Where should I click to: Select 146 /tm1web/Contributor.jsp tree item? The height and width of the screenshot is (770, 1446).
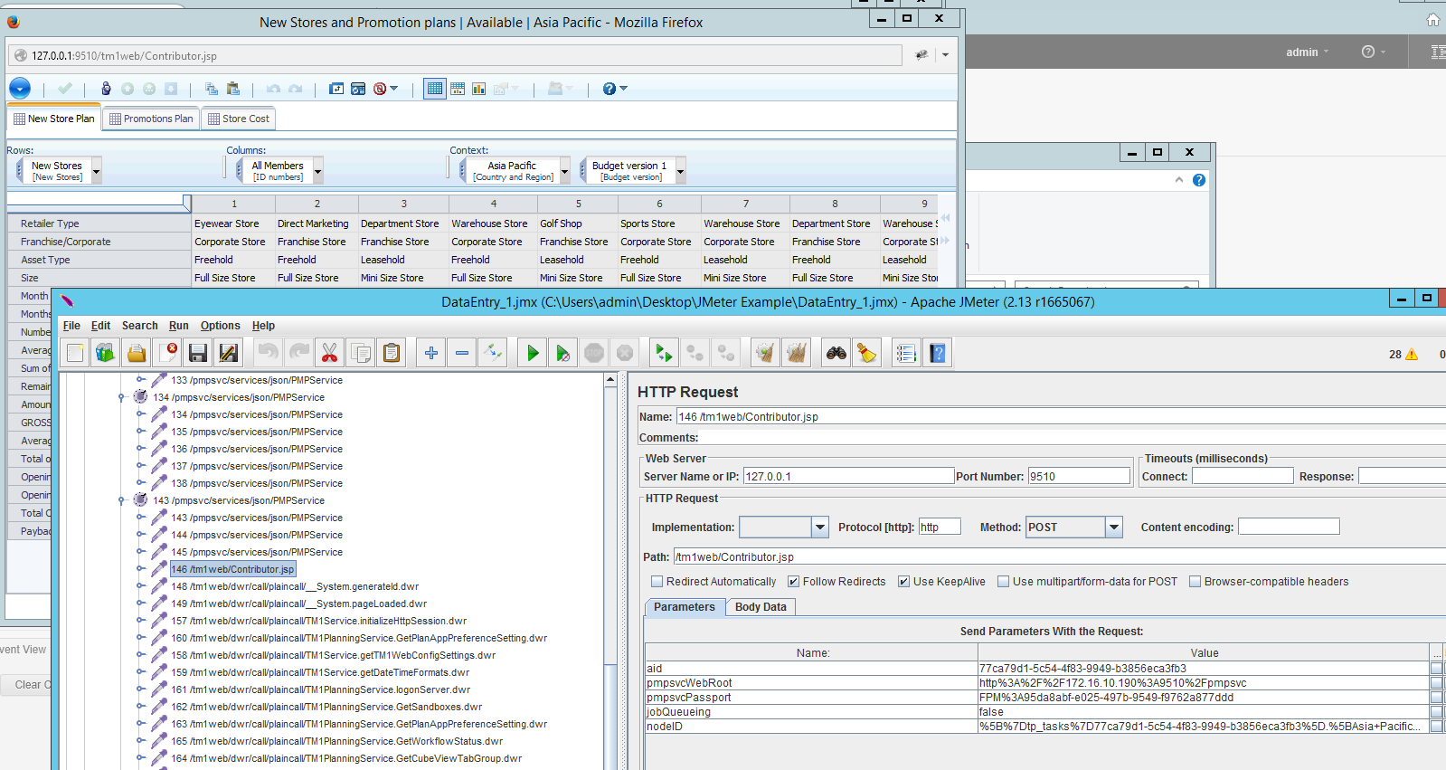click(x=233, y=569)
